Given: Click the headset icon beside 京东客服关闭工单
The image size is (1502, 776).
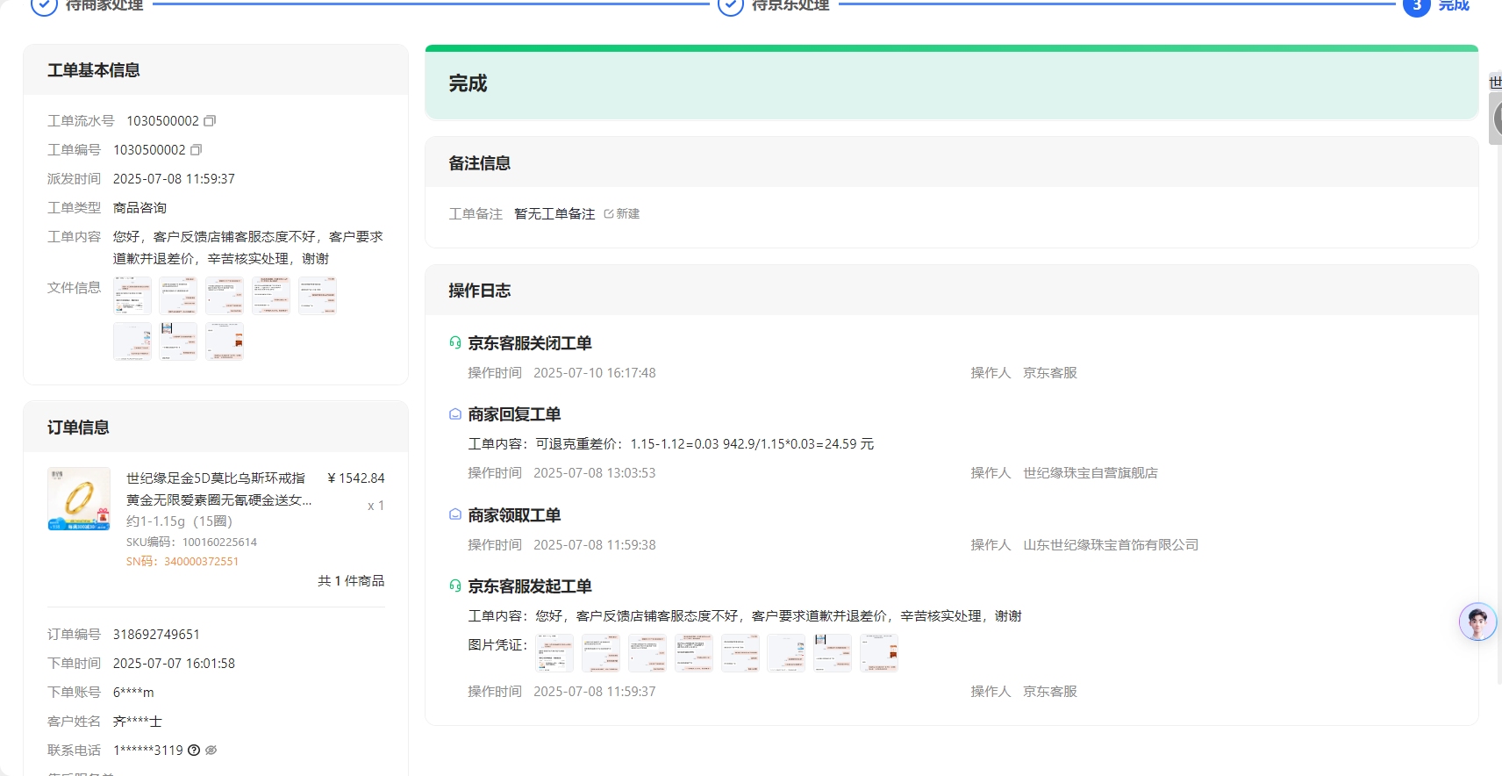Looking at the screenshot, I should [455, 343].
